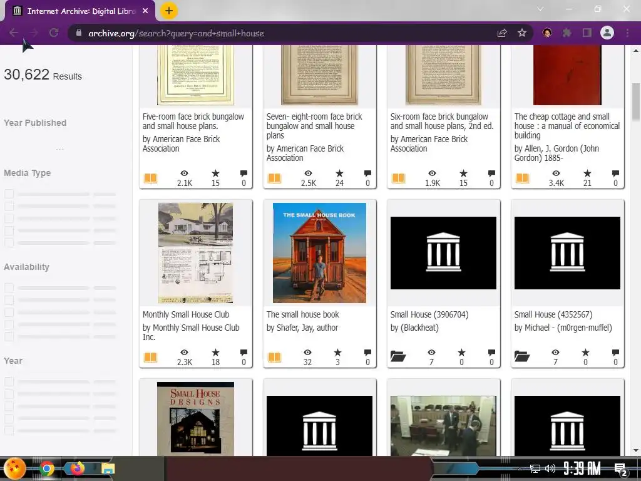
Task: Select the Internet Archive browser tab
Action: coord(80,11)
